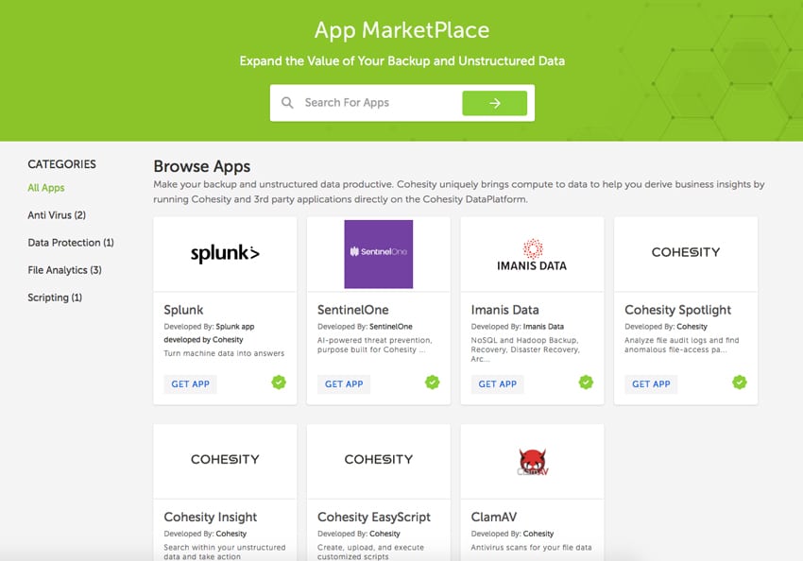Get the Splunk app
Image resolution: width=803 pixels, height=561 pixels.
(191, 383)
